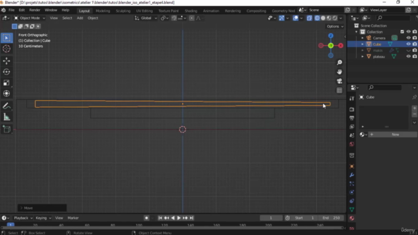418x235 pixels.
Task: Open the Material properties tab
Action: point(351,218)
